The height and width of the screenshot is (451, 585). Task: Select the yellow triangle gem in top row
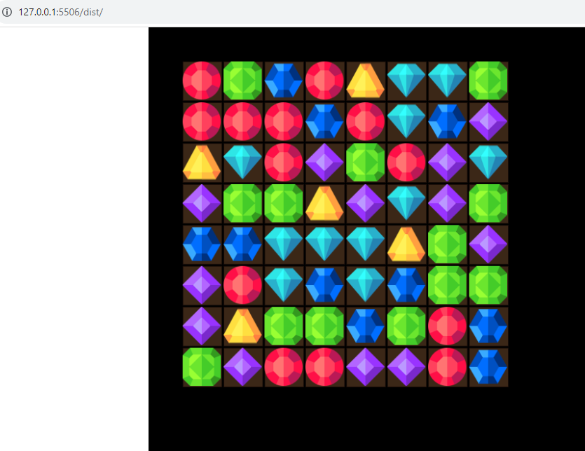pyautogui.click(x=365, y=81)
